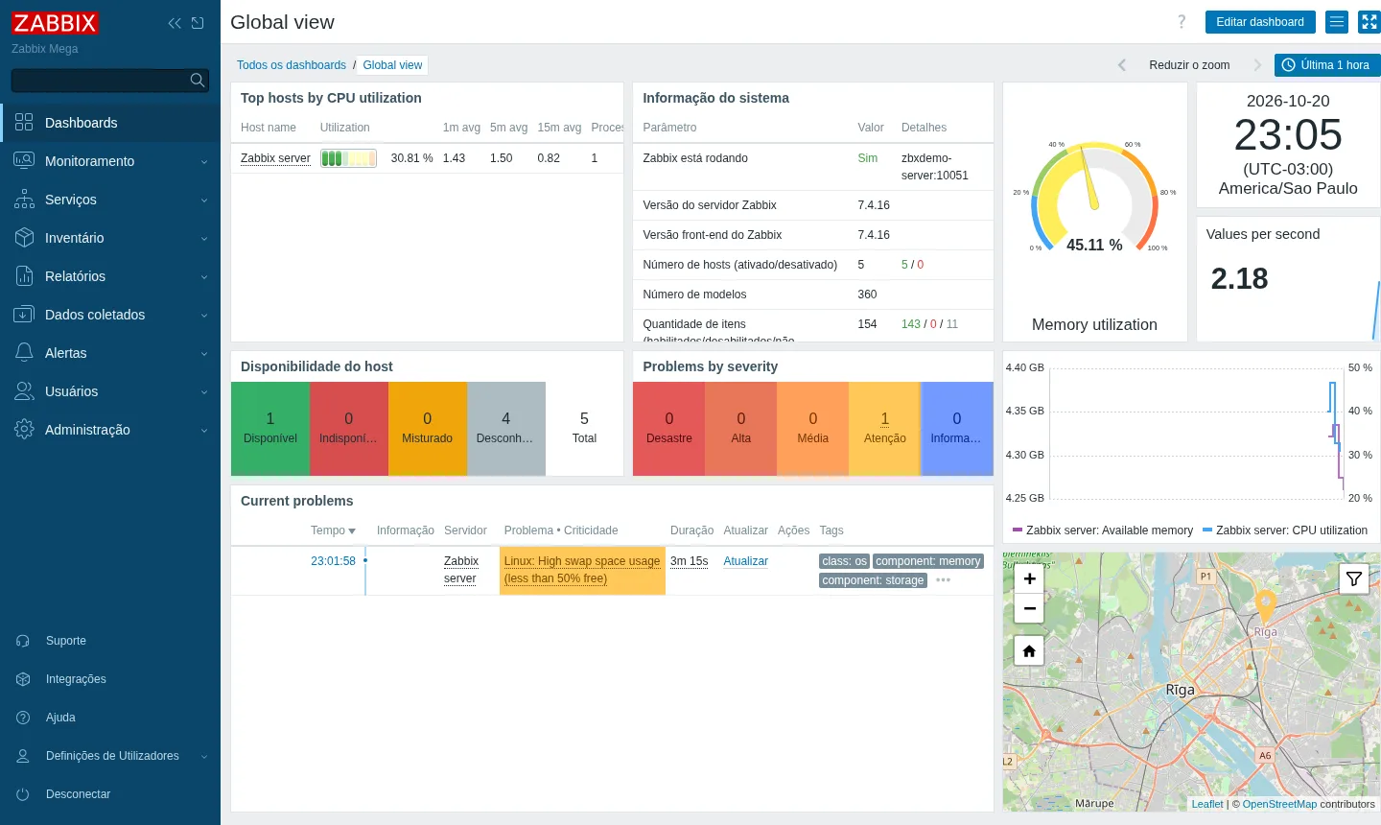Click the Editar dashboard button
Screen dimensions: 1381x825
1260,22
